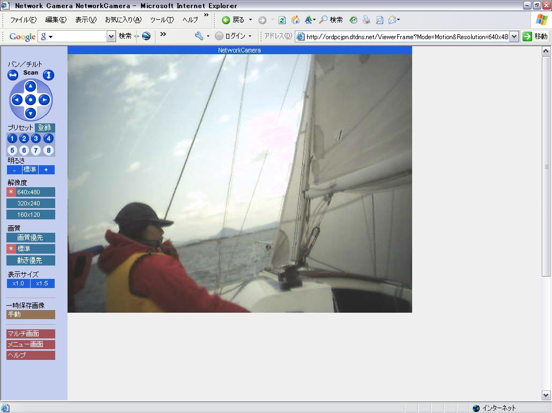Viewport: 552px width, 413px height.
Task: Open the History clock icon in toolbar
Action: click(x=354, y=20)
